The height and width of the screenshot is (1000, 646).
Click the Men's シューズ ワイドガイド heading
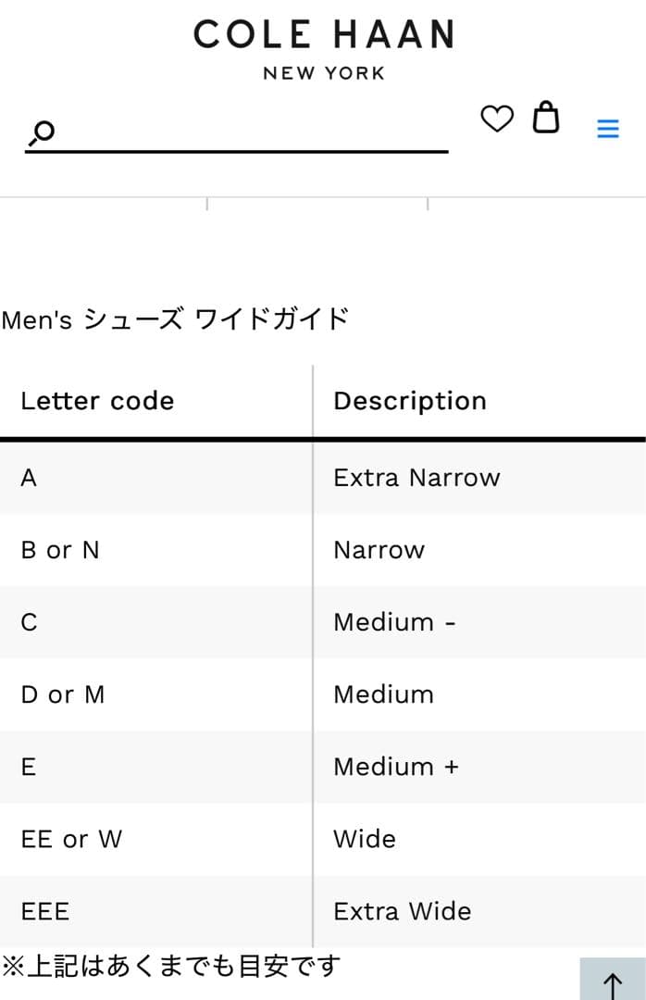175,319
